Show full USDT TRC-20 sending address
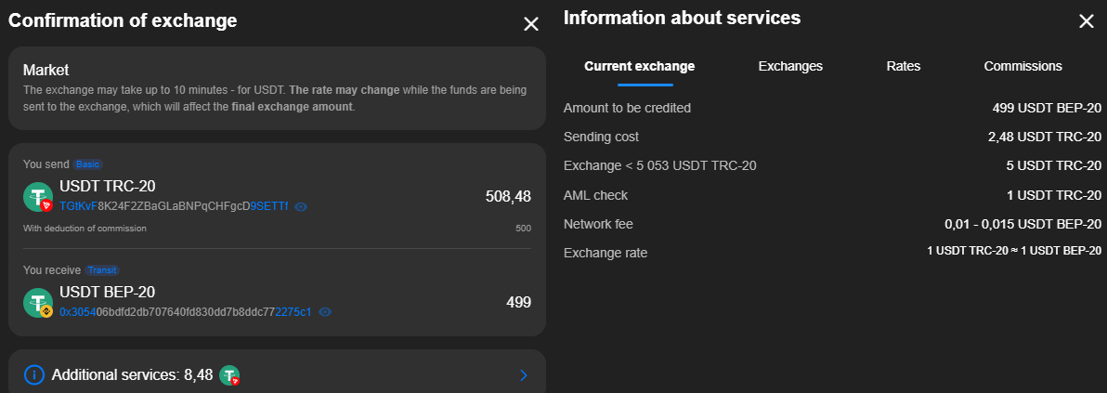Screen dimensions: 1107x393 pos(301,207)
